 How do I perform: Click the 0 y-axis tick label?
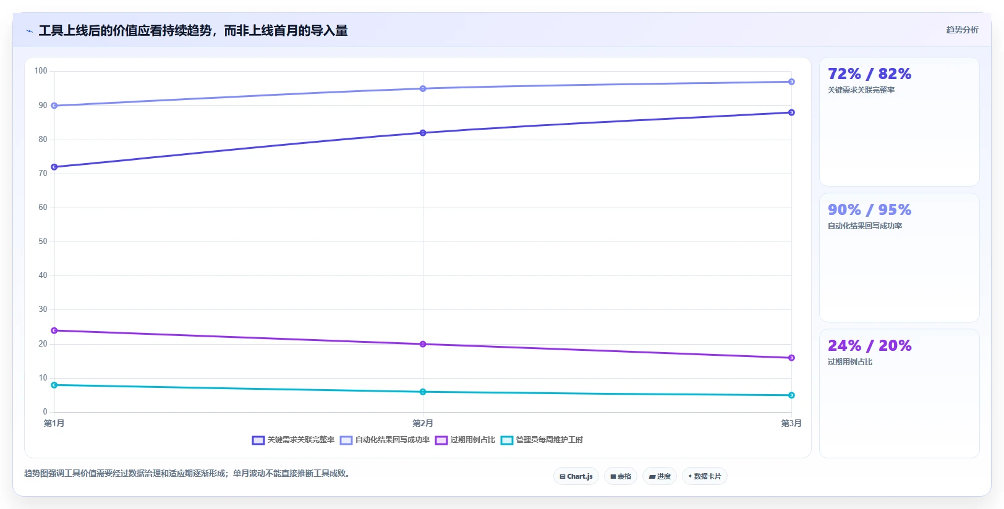tap(45, 412)
